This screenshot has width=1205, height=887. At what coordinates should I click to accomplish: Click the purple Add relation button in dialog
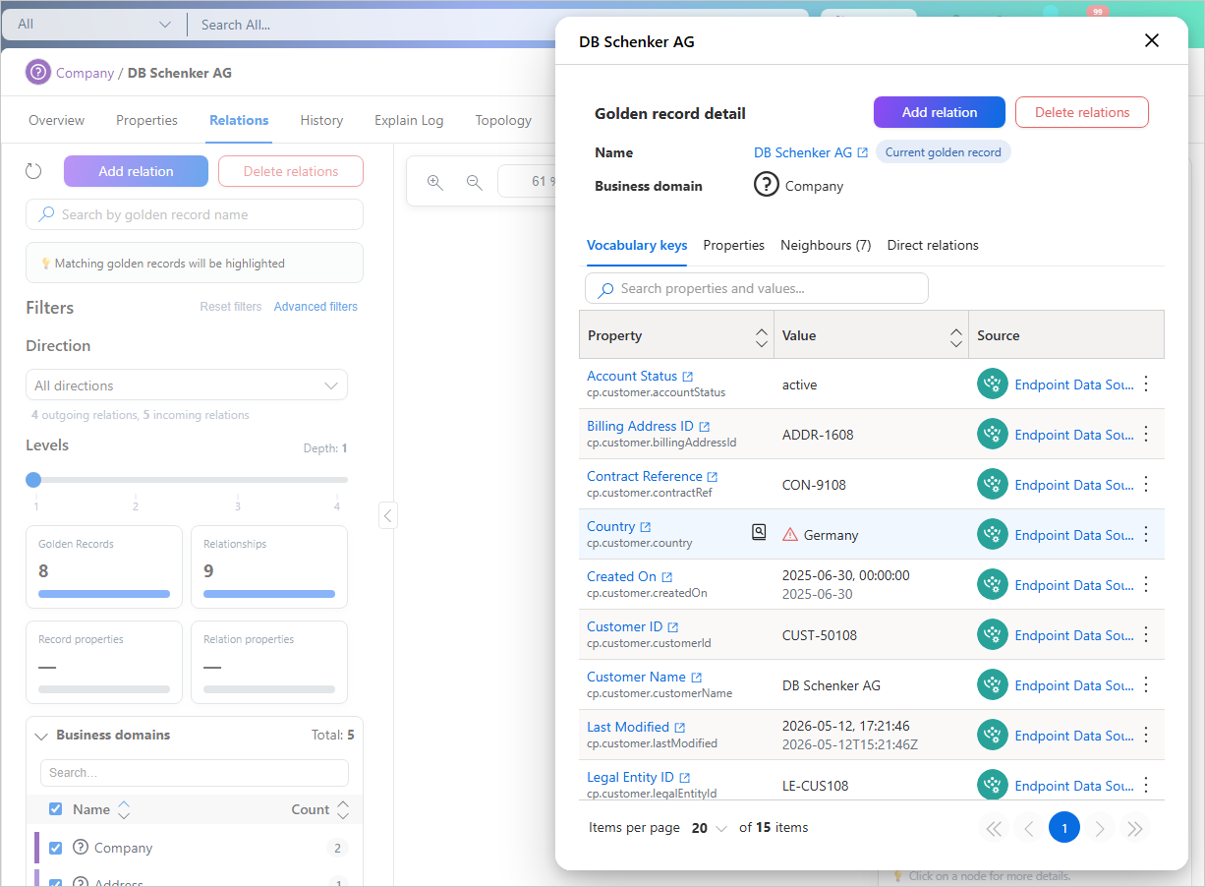click(x=940, y=112)
